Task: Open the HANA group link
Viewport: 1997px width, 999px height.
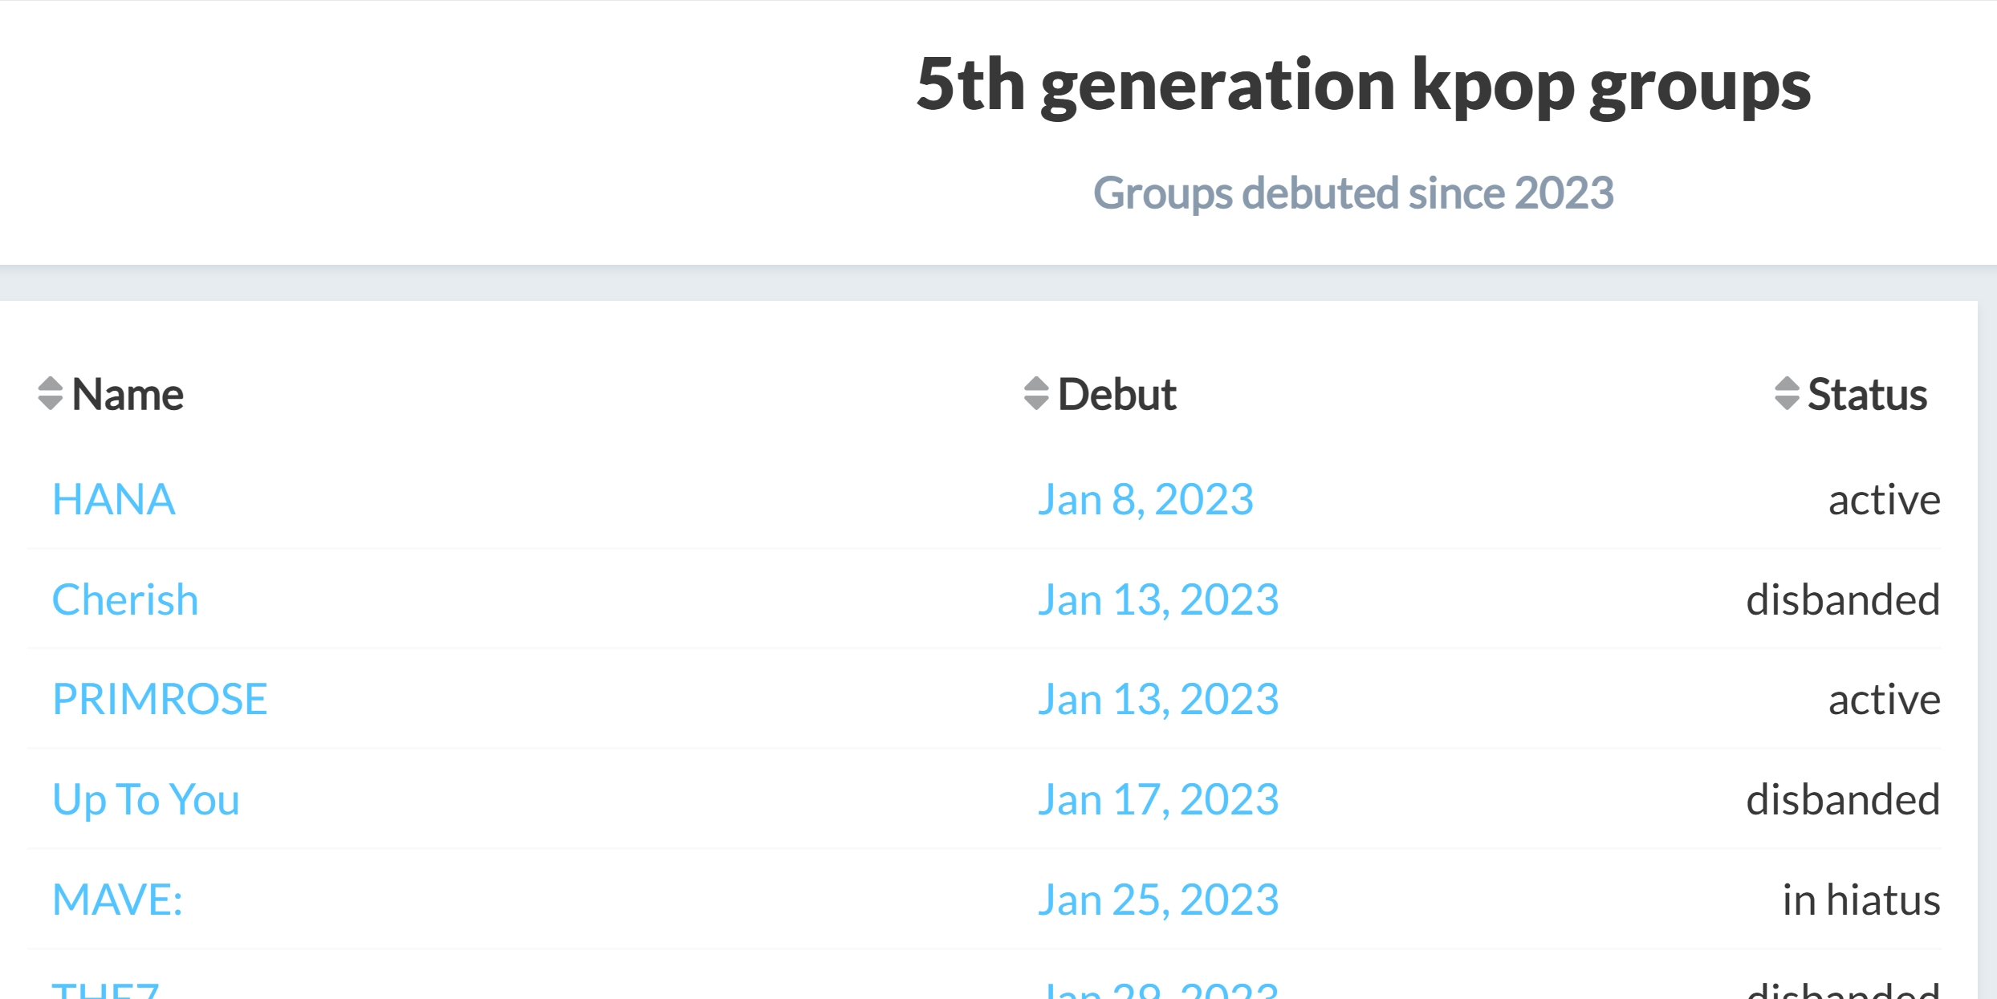Action: [x=114, y=499]
